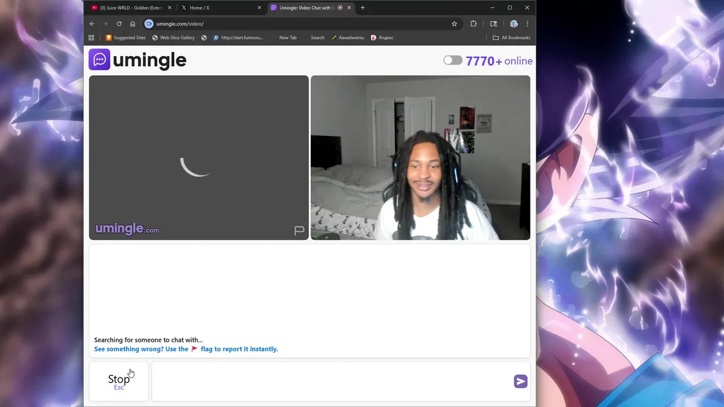Open the New Tab bookmark
724x407 pixels.
click(288, 38)
